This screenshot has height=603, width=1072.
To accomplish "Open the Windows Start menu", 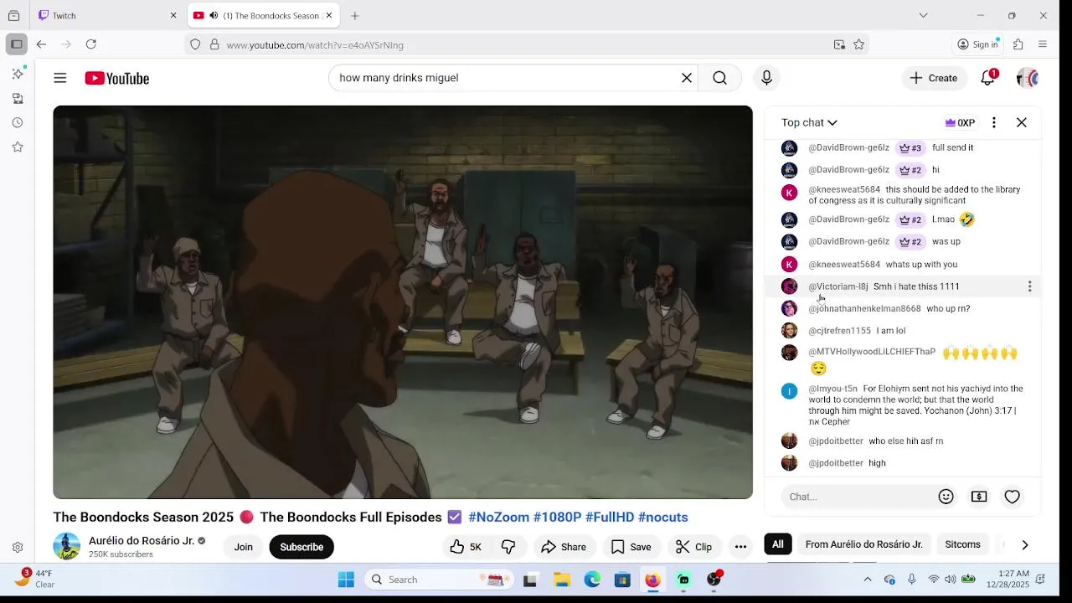I will click(346, 580).
